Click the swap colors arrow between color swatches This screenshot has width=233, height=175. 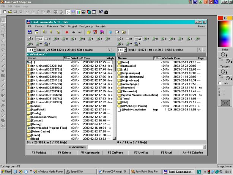click(225, 18)
